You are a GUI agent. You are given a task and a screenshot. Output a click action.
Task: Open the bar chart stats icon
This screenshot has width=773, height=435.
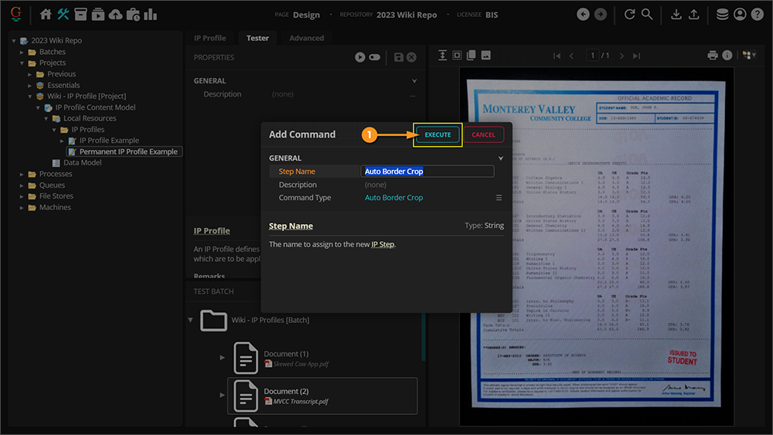pyautogui.click(x=151, y=14)
